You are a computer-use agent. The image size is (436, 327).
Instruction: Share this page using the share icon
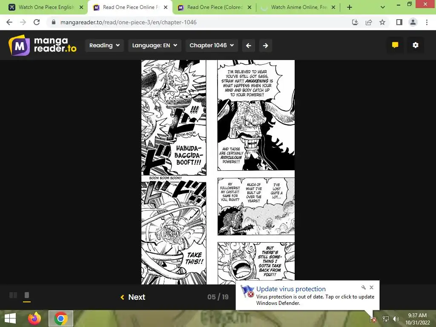369,22
